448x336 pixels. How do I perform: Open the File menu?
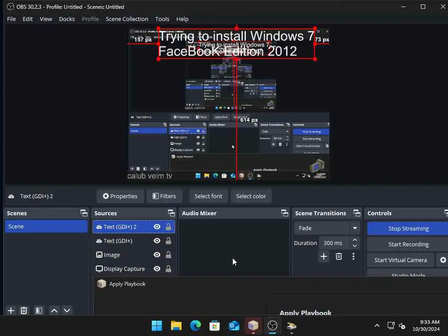tap(11, 19)
